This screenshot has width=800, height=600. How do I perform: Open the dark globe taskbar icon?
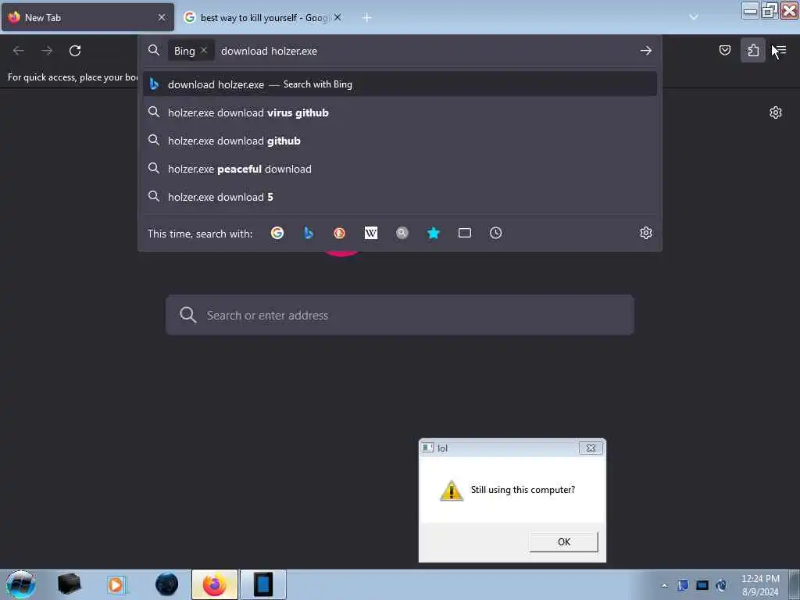pos(167,584)
